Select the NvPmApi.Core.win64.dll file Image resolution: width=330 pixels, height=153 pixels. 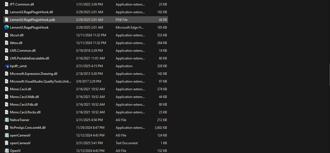28,128
